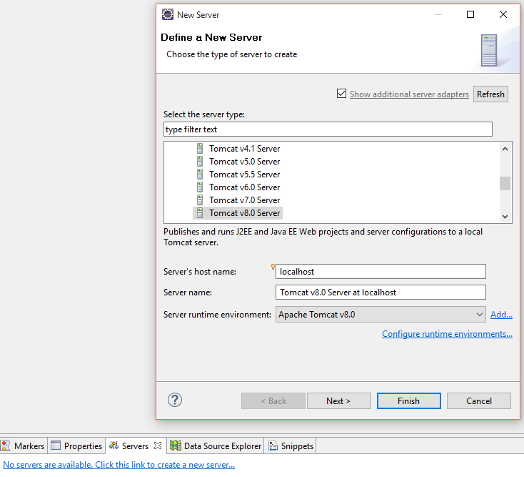Select Tomcat v4.1 Server in the list
The width and height of the screenshot is (524, 477).
click(245, 149)
